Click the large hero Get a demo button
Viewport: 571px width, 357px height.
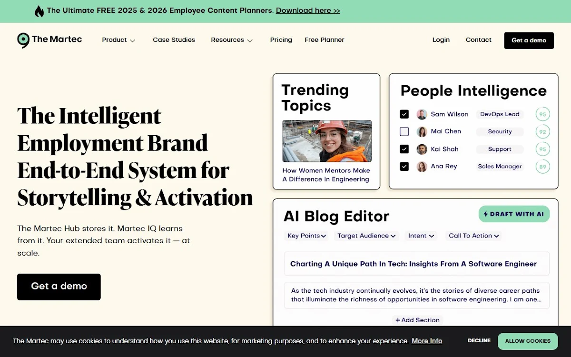pos(59,287)
